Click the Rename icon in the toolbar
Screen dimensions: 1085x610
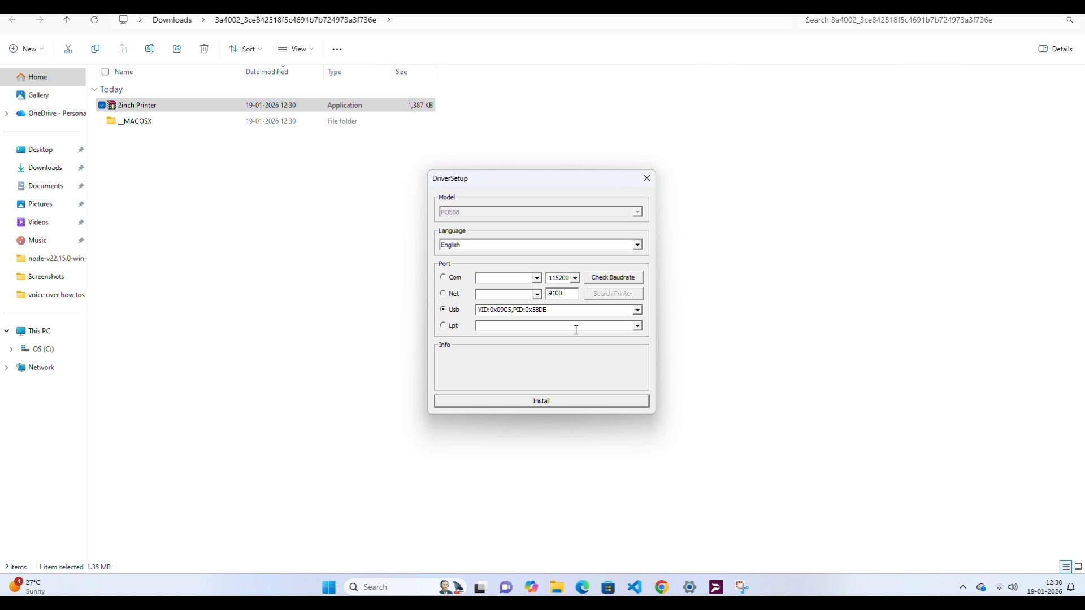pyautogui.click(x=150, y=49)
